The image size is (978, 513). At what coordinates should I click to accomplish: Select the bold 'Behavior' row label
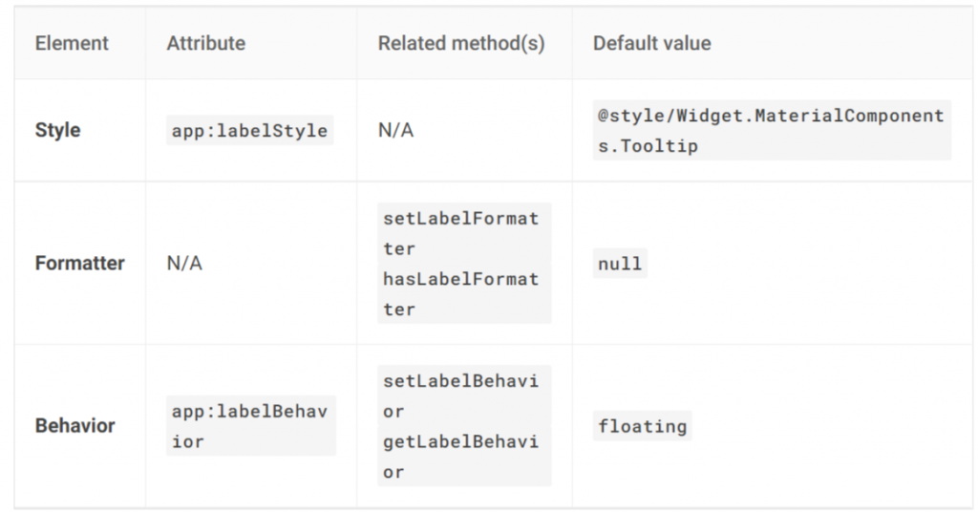(74, 425)
